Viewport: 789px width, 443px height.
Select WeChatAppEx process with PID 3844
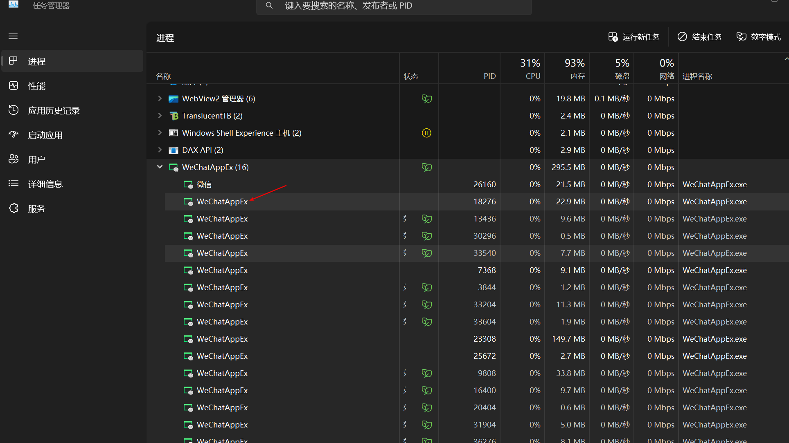pos(477,288)
